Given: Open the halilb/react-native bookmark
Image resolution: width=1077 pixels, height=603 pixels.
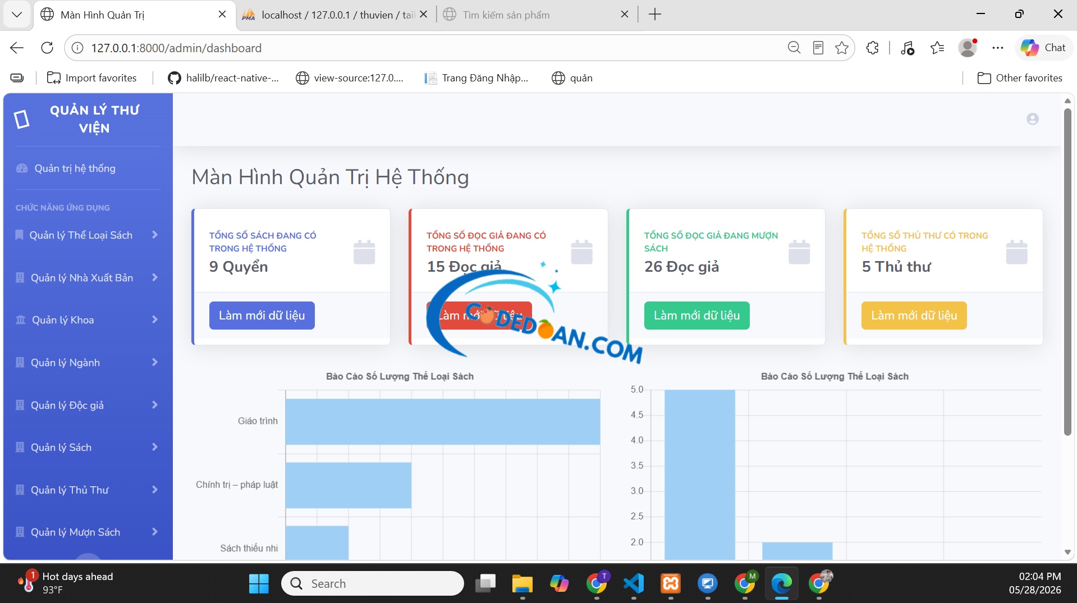Looking at the screenshot, I should pos(223,78).
